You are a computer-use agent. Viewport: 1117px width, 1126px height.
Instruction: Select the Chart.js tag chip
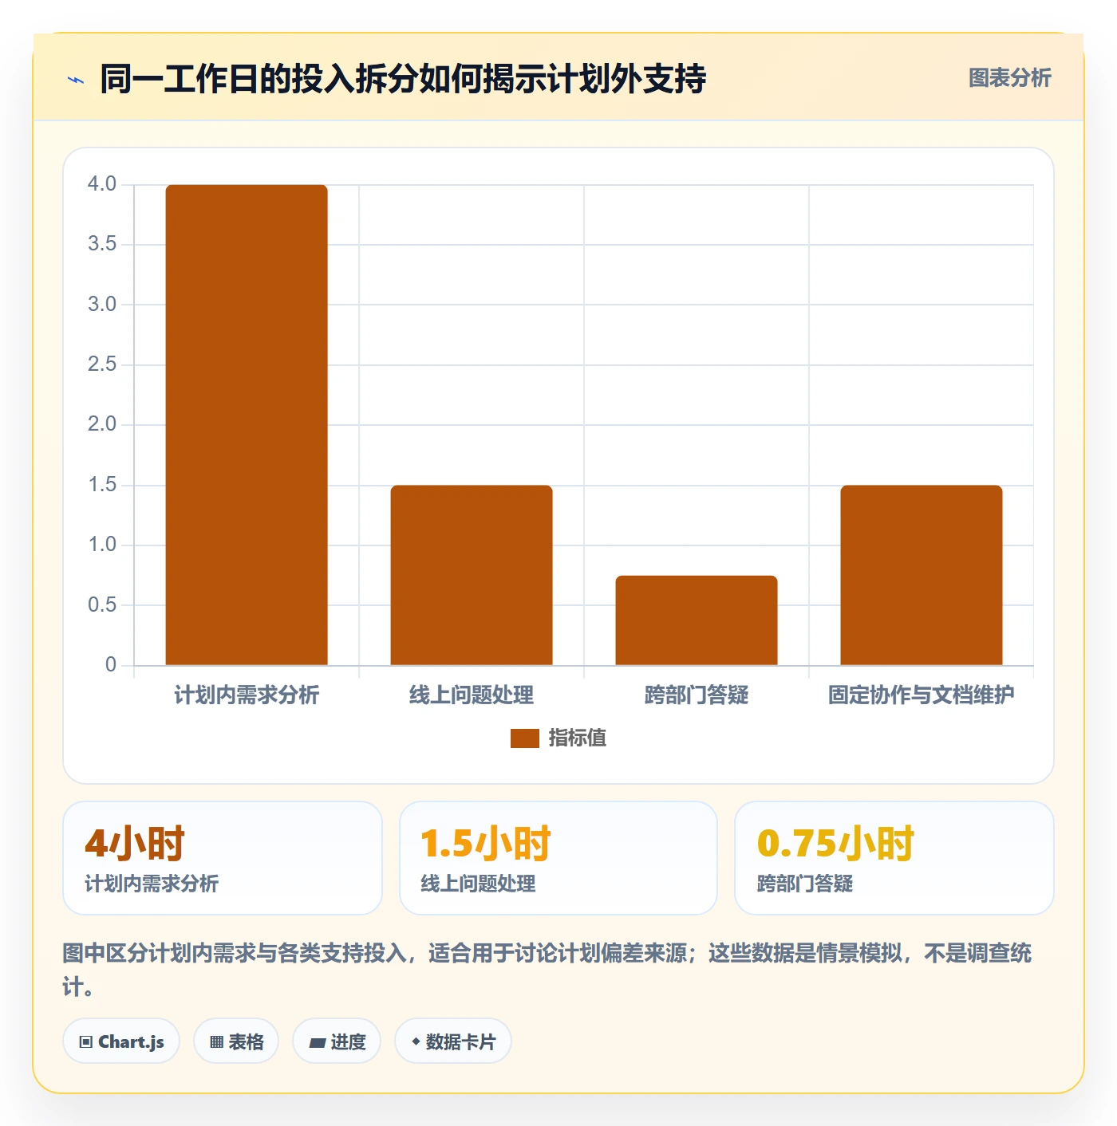point(121,1041)
